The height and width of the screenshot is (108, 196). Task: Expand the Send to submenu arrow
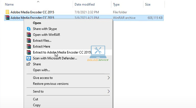(x=108, y=91)
